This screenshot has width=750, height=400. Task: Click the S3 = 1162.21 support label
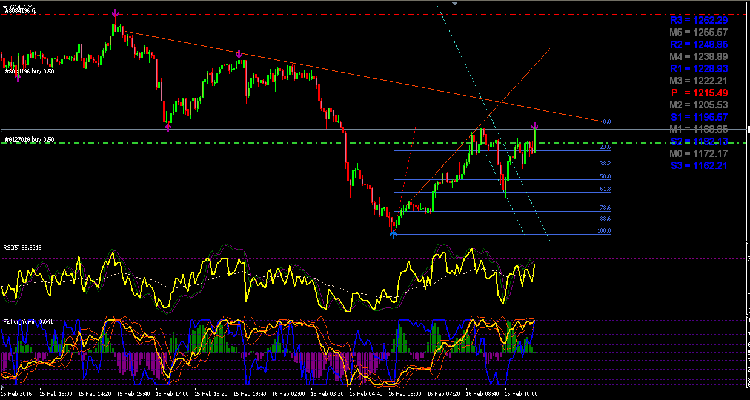pyautogui.click(x=699, y=166)
